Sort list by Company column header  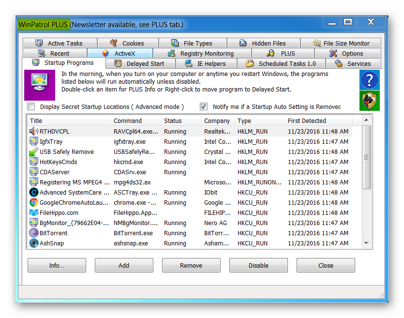tap(218, 121)
